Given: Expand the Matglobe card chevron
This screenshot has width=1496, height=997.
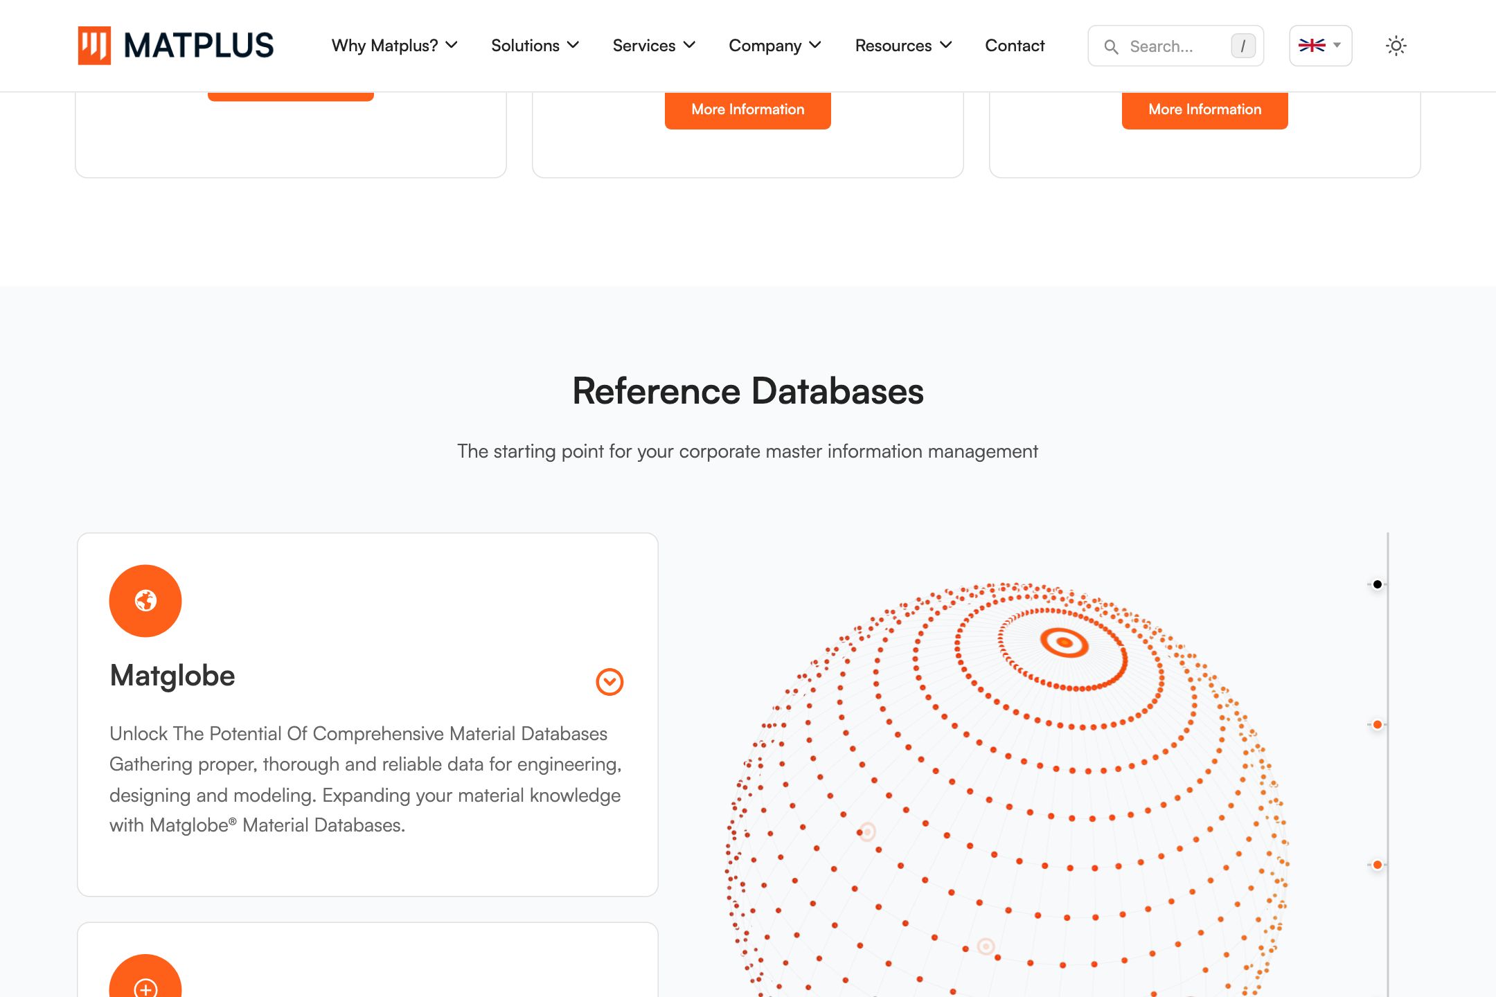Looking at the screenshot, I should [609, 682].
